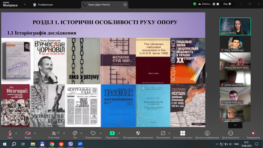Viewport: 263px width, 148px height.
Task: Select Ірина Щербина participant tile
Action: [x=235, y=78]
